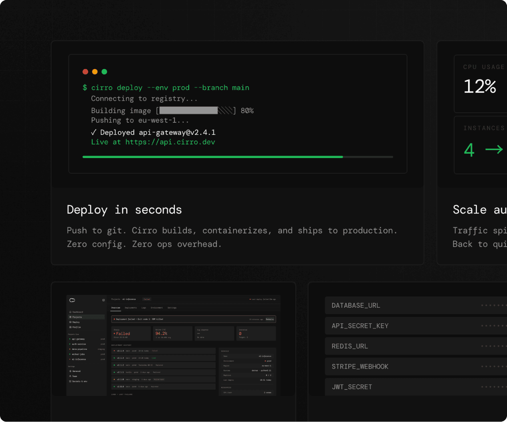Select the data-pipeline project in sidebar

point(79,349)
